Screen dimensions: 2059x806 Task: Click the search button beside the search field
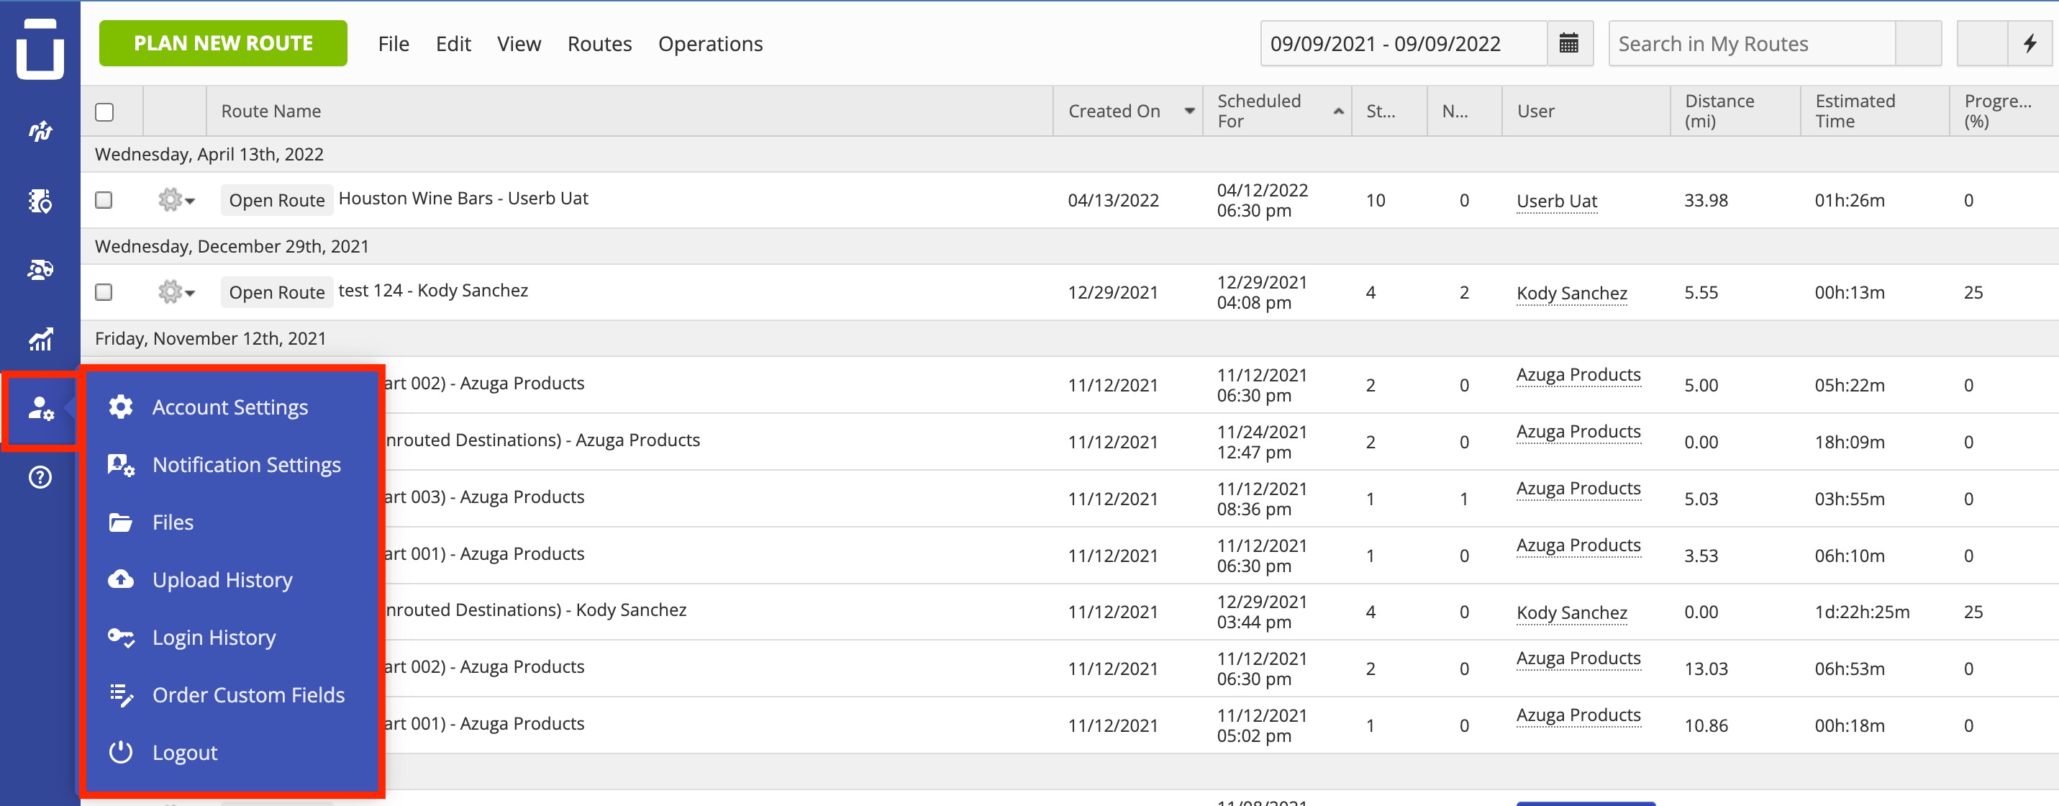click(x=1917, y=43)
